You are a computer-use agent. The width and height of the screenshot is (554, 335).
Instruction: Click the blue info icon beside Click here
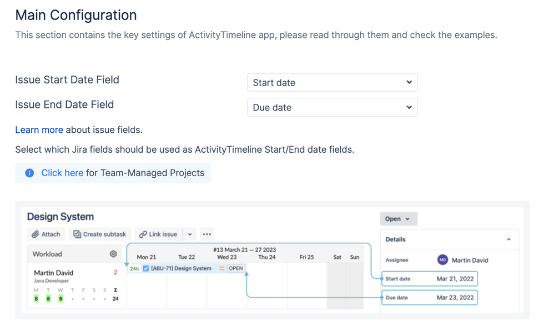coord(29,173)
